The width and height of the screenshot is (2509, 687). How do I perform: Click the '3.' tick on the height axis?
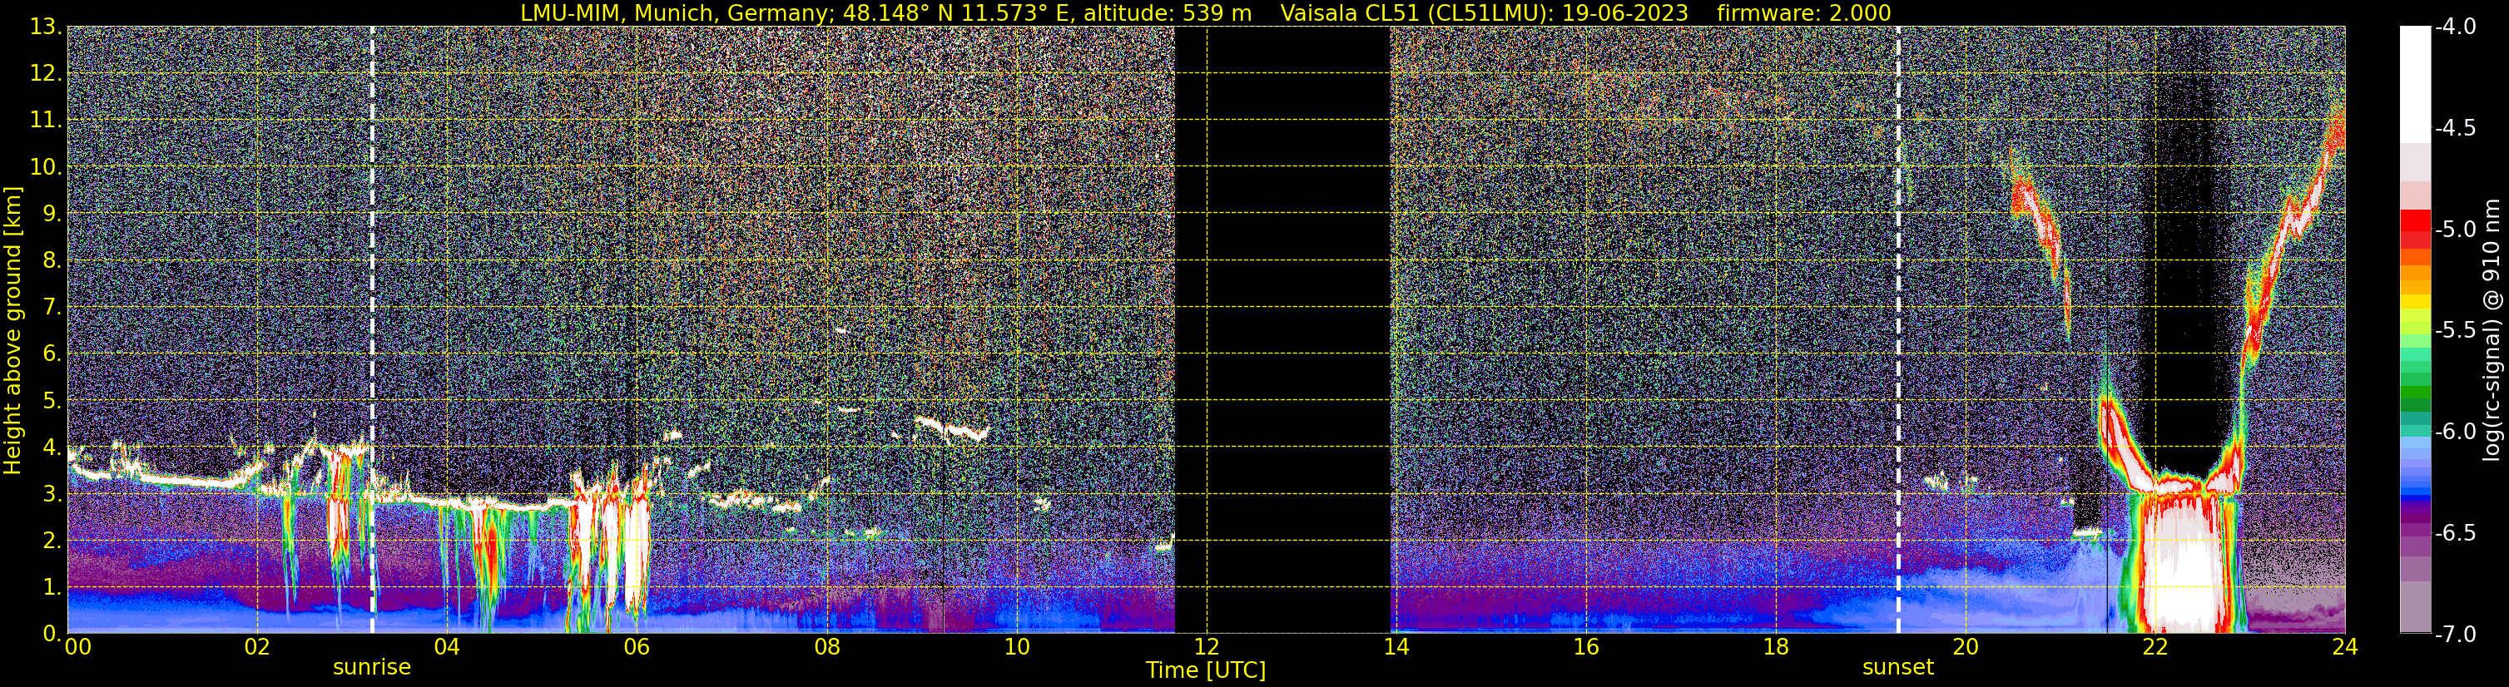[x=51, y=493]
